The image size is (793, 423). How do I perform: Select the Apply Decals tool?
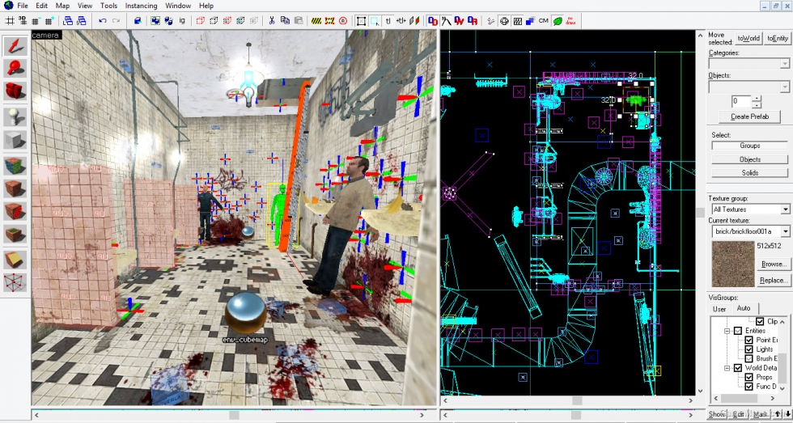click(x=15, y=210)
